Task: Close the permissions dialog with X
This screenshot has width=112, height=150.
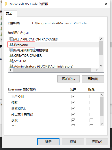Action: 106,4
